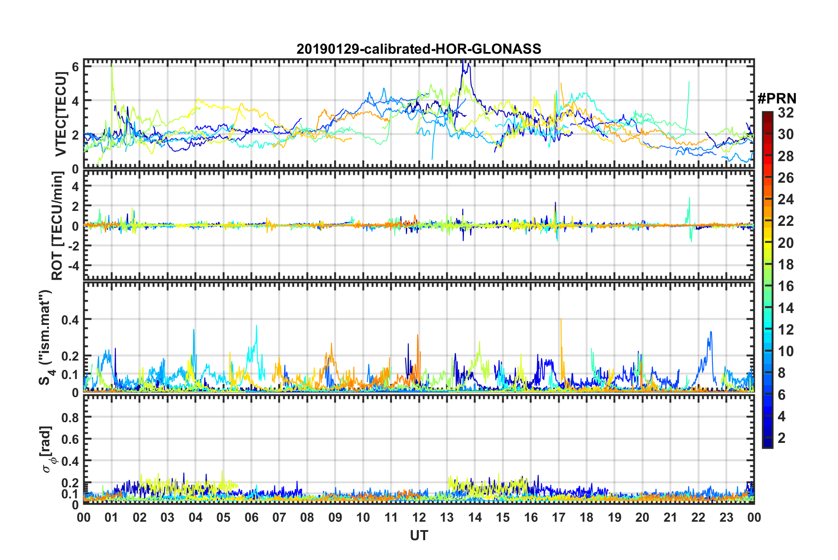Viewport: 838px width, 560px height.
Task: Click x-axis tick label 12
Action: [419, 517]
